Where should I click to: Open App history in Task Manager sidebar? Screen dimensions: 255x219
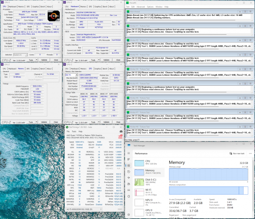pyautogui.click(x=129, y=172)
